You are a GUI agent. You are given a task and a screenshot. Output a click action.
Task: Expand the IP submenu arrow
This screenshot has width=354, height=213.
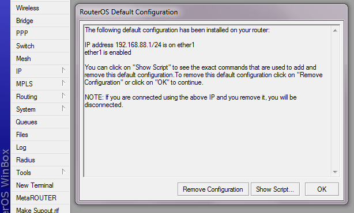pyautogui.click(x=63, y=71)
